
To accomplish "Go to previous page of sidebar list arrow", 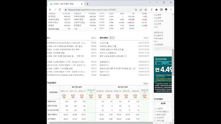I will [x=156, y=48].
